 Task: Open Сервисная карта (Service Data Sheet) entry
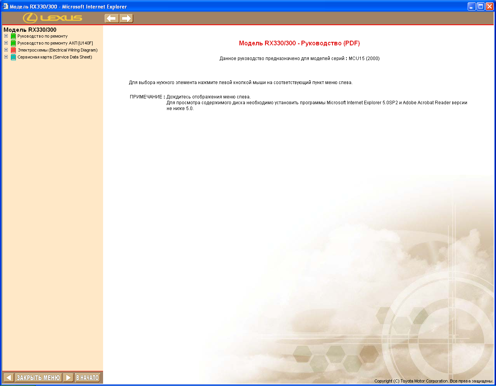point(55,57)
